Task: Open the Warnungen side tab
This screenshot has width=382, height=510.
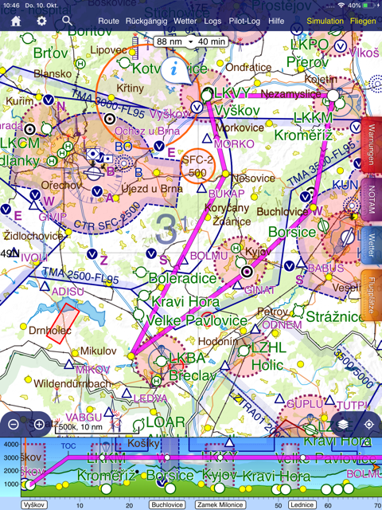Action: pos(372,144)
